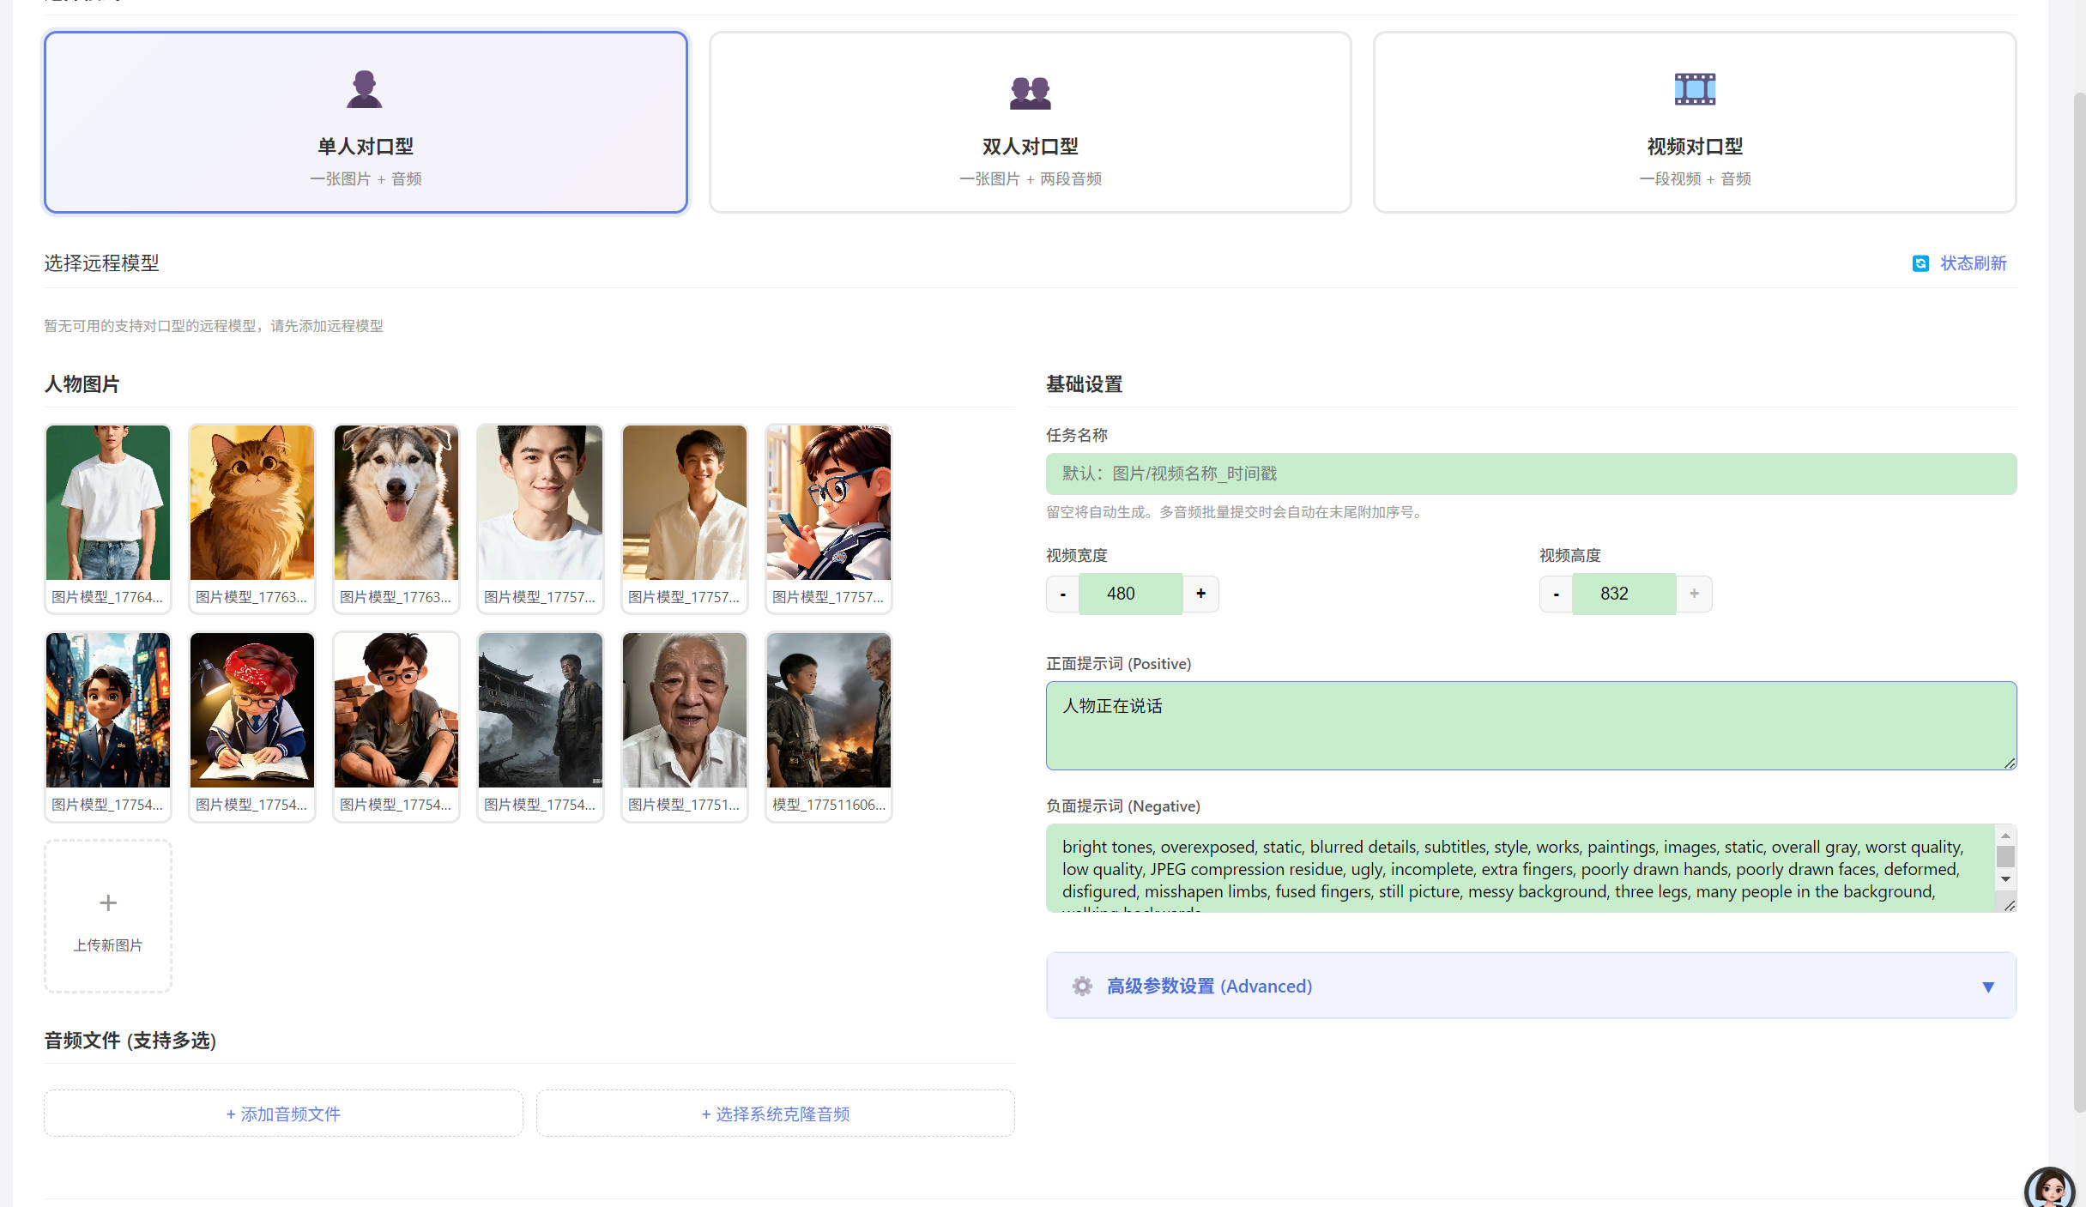Select the elderly man portrait thumbnail
Image resolution: width=2086 pixels, height=1207 pixels.
click(684, 710)
